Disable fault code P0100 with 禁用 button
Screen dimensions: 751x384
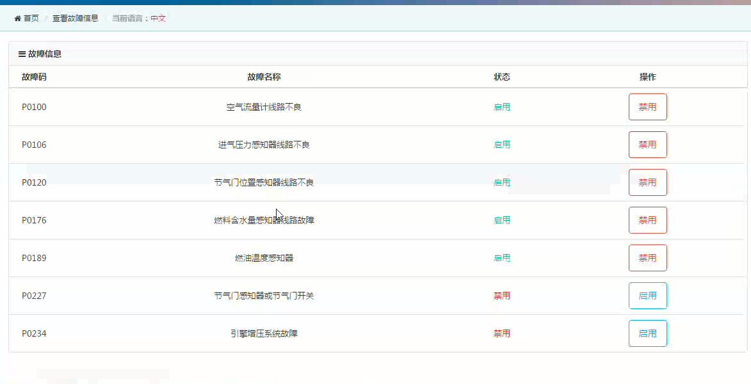(647, 107)
